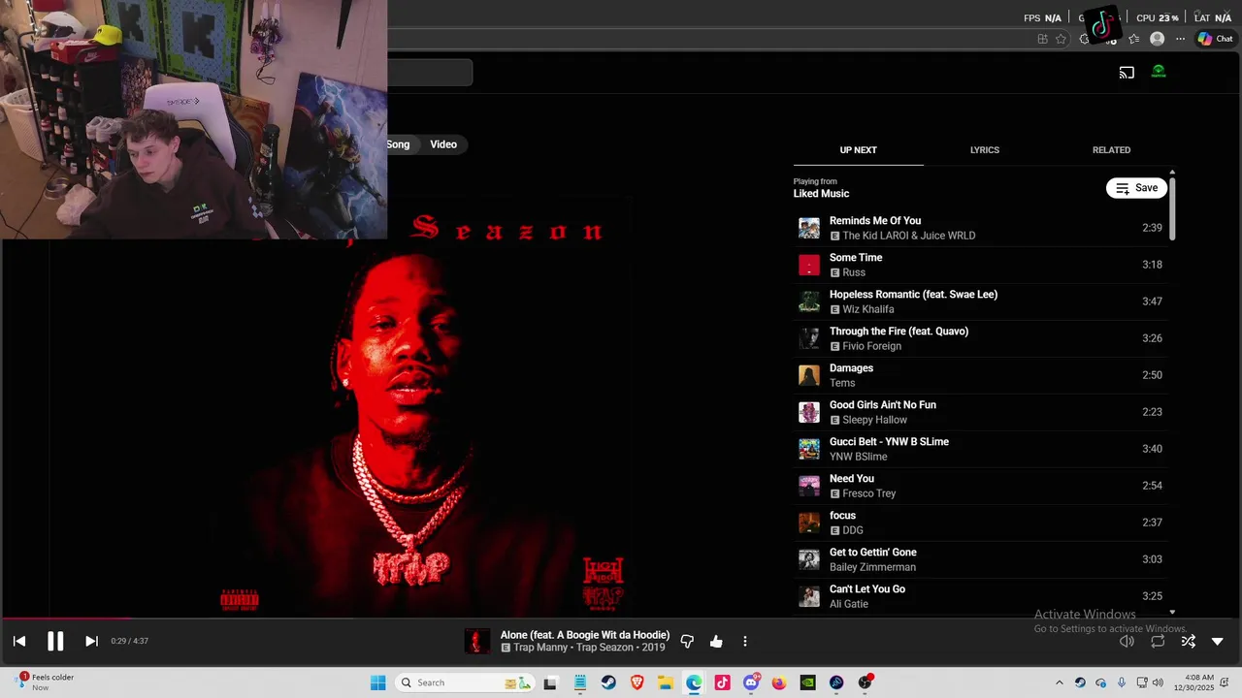Save the queue to a playlist

tap(1136, 188)
